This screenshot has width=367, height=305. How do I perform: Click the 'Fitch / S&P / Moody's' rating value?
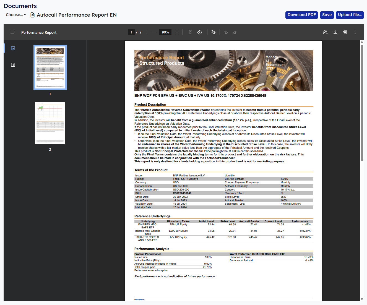[x=186, y=179]
